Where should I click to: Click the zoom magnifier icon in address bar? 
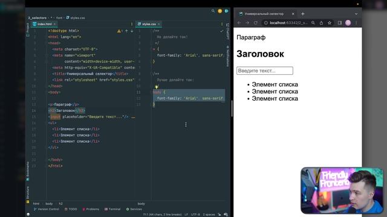[x=313, y=23]
